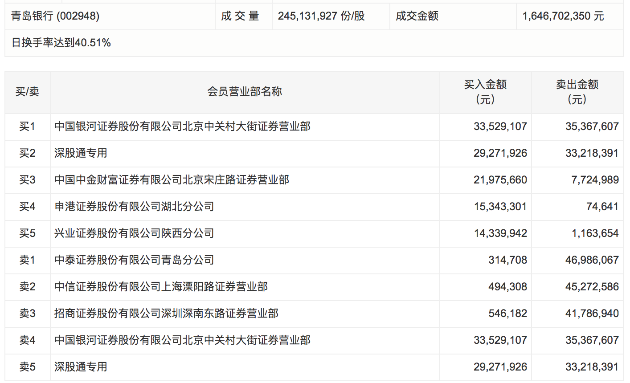
Task: Select buy amount 494,308
Action: point(508,287)
